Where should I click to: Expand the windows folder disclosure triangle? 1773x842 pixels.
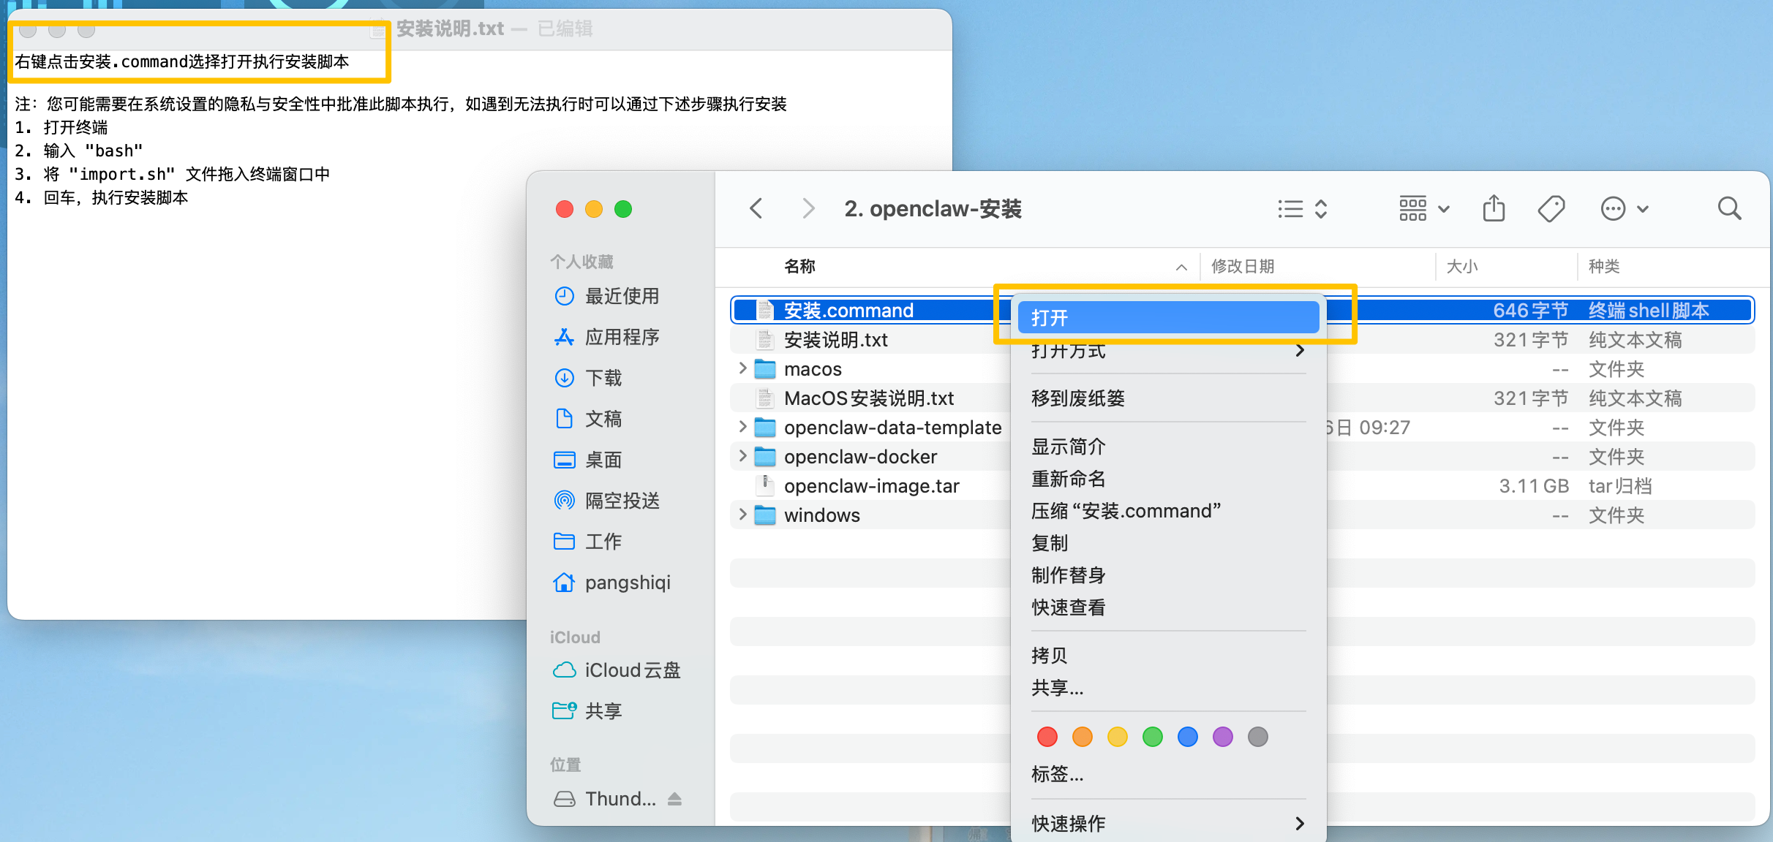(742, 515)
